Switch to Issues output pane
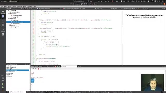This screenshot has width=166, height=93. point(30,92)
